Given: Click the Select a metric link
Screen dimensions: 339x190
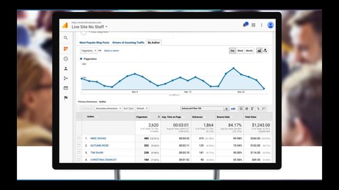Looking at the screenshot, I should [x=111, y=51].
